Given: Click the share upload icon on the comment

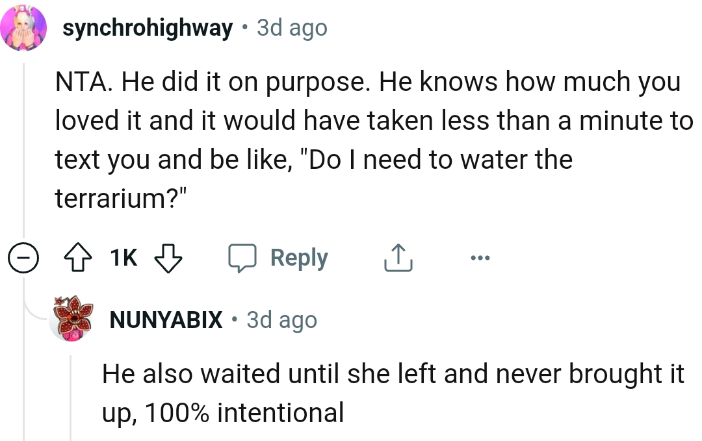Looking at the screenshot, I should pos(398,257).
